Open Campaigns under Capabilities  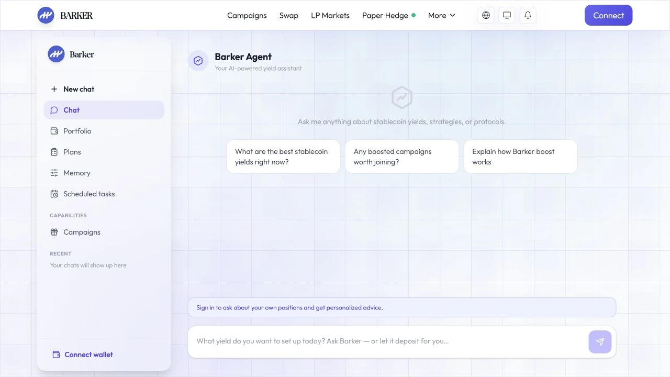(x=104, y=232)
